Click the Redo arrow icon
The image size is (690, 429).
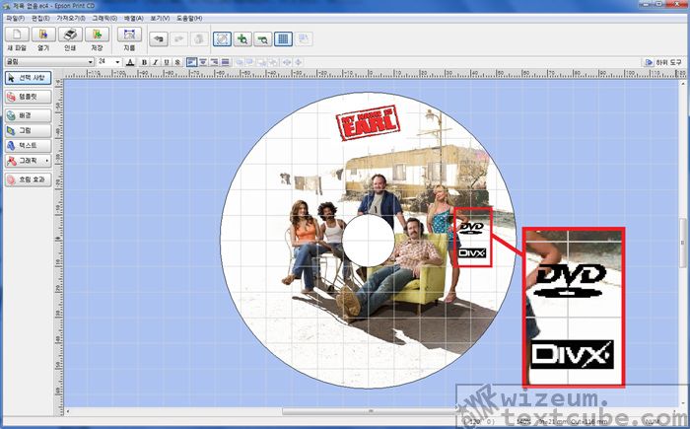click(179, 39)
